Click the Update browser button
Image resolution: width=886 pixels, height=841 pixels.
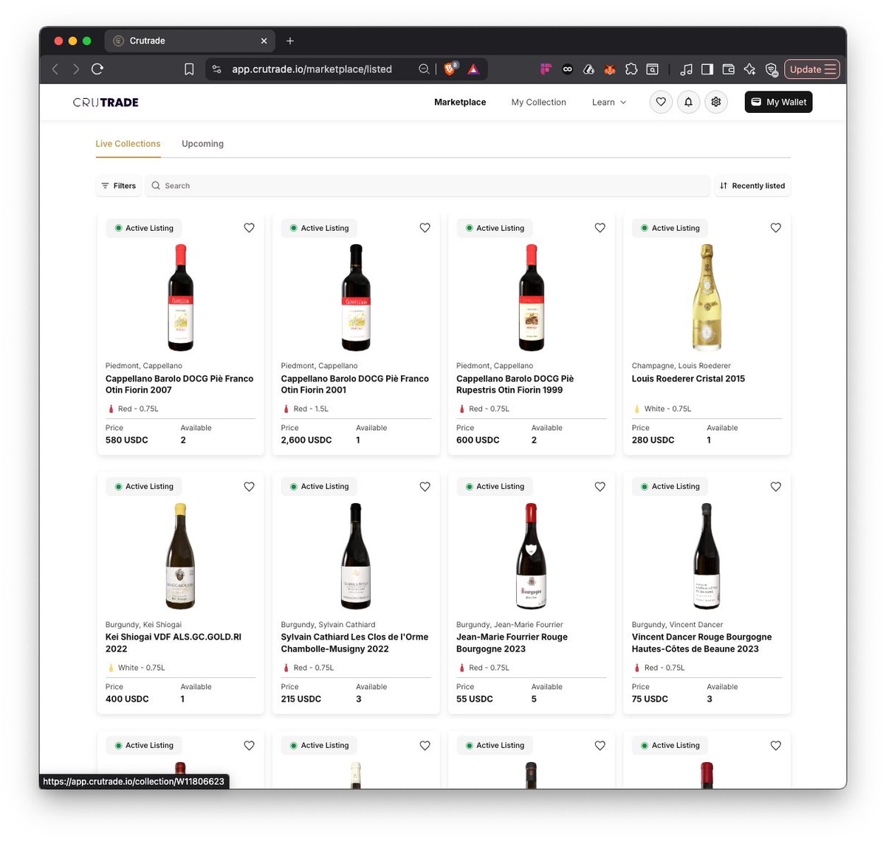(812, 69)
